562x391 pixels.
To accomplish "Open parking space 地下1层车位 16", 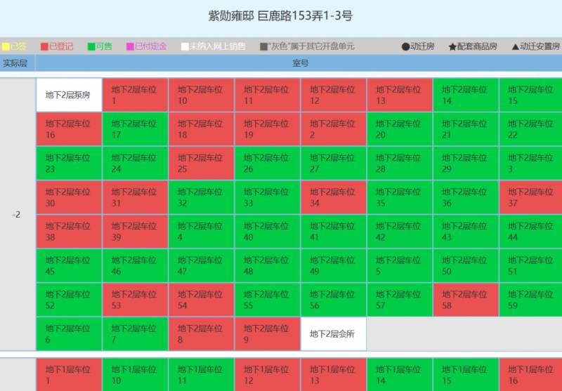I will 531,375.
